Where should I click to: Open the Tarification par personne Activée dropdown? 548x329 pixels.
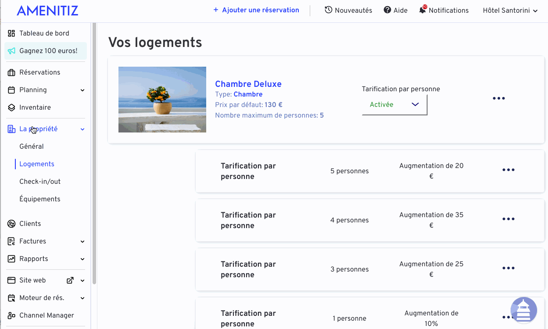[394, 105]
